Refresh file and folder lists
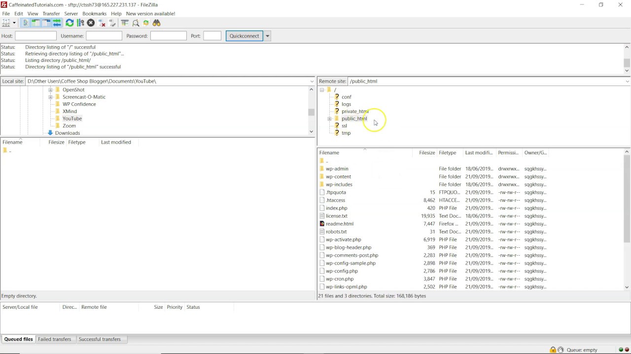The height and width of the screenshot is (354, 631). [x=70, y=23]
